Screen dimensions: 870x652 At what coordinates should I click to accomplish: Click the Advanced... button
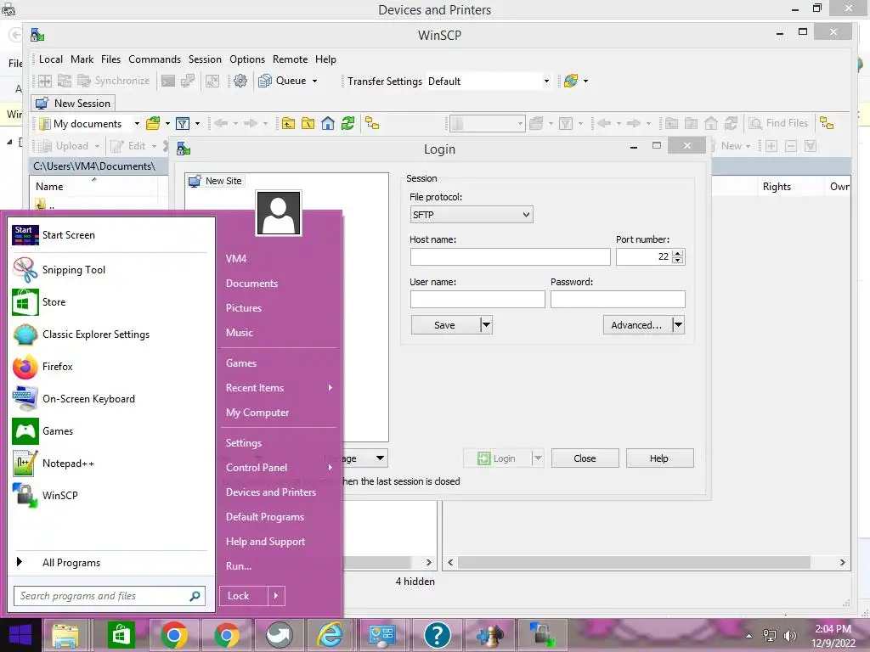tap(637, 325)
